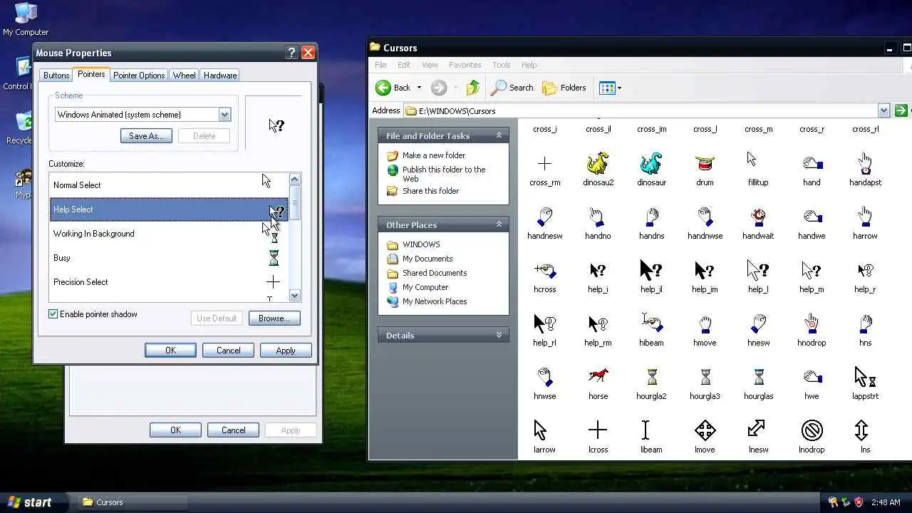Click scroll down arrow in Customize list
Screen dimensions: 912x513
tap(295, 296)
